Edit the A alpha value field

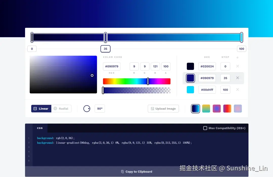click(166, 66)
